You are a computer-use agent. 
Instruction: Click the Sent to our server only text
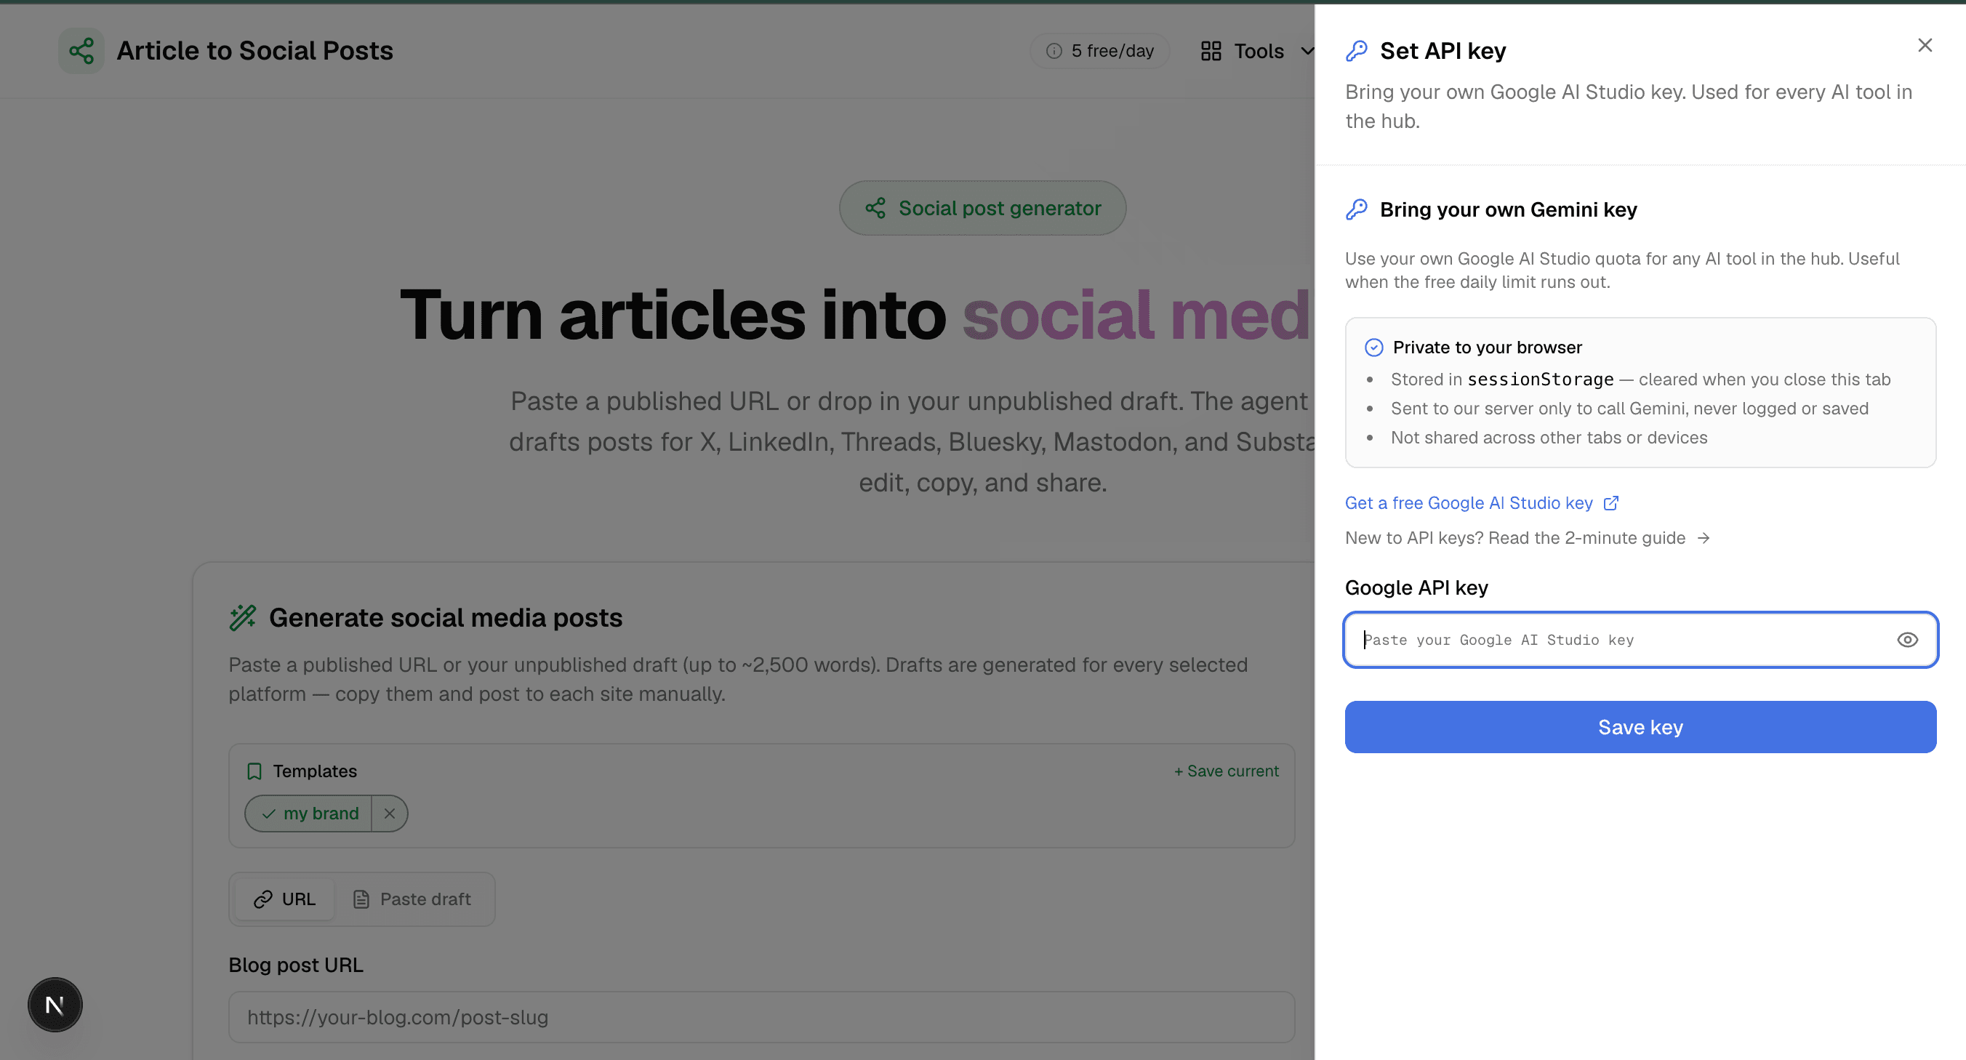pyautogui.click(x=1629, y=409)
